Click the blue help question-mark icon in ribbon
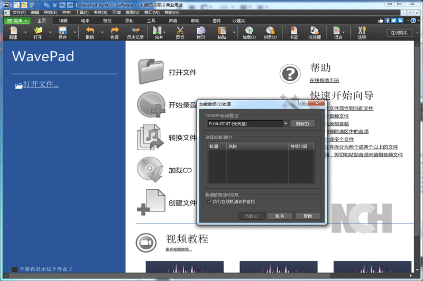This screenshot has height=281, width=423. (x=413, y=21)
